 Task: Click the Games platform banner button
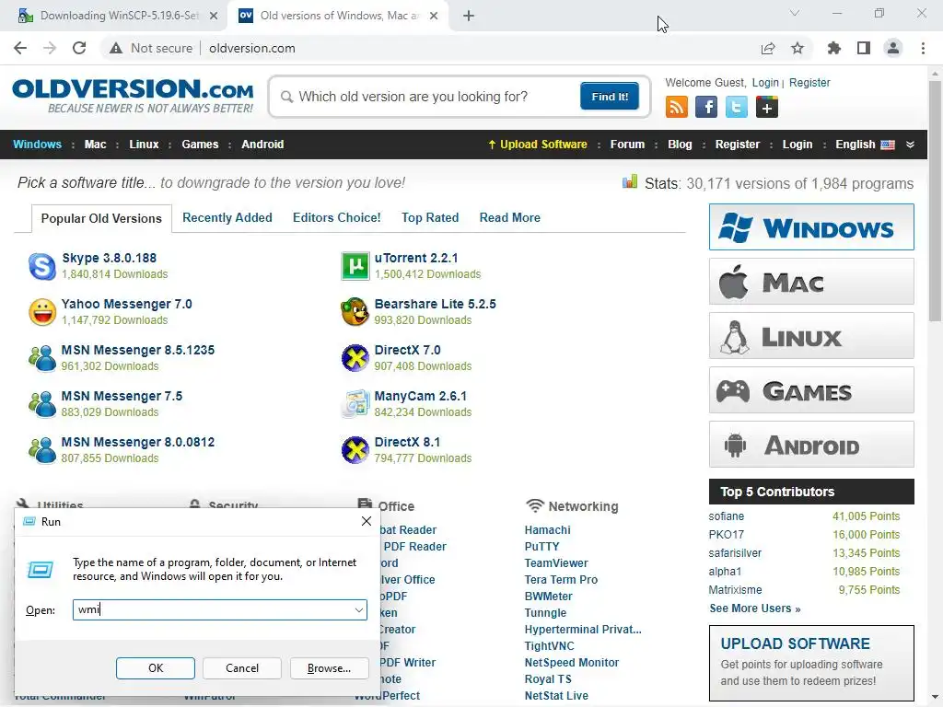[x=811, y=390]
